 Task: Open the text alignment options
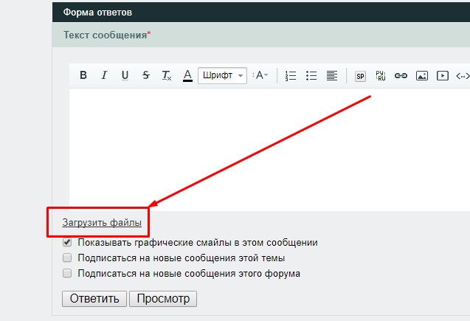coord(332,75)
